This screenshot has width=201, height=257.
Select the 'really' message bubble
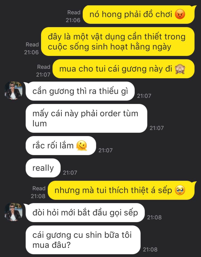43,168
